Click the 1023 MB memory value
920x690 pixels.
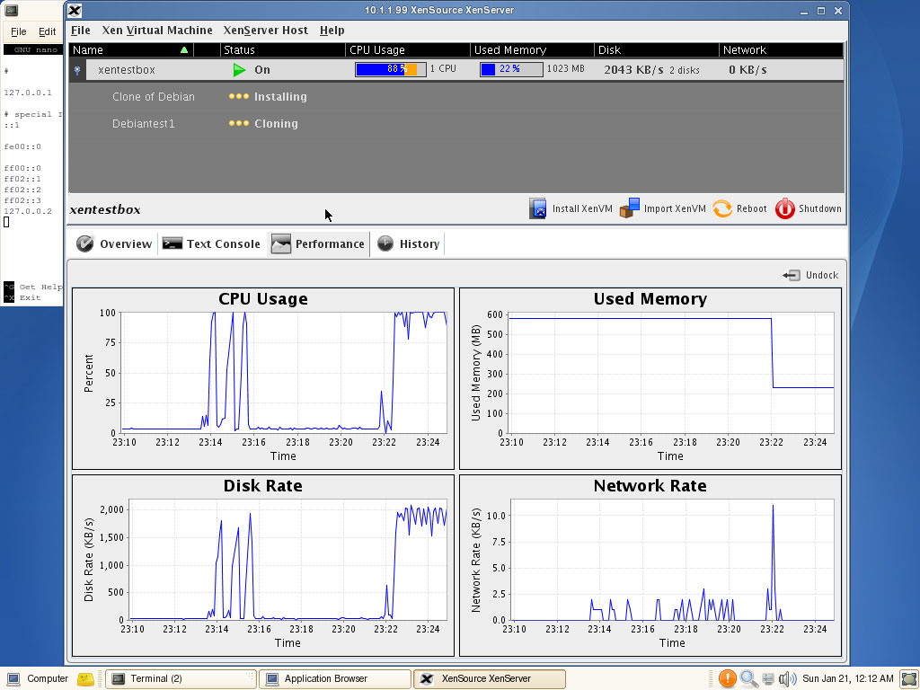[x=566, y=68]
